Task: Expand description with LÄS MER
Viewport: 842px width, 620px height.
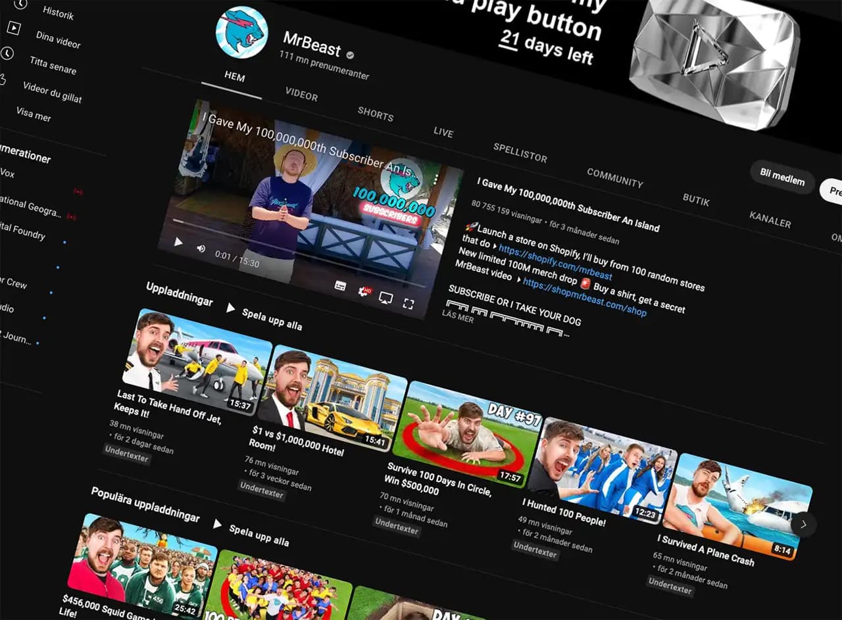Action: 457,317
